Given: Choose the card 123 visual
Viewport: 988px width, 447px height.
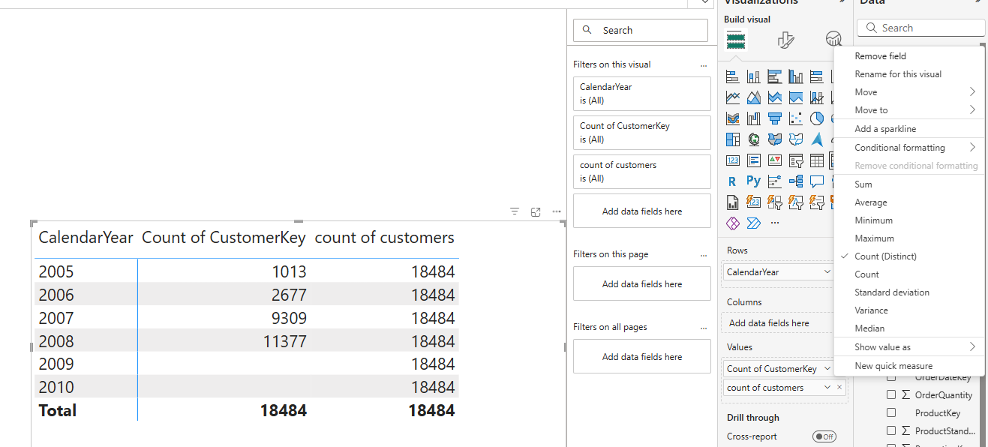Looking at the screenshot, I should click(733, 160).
